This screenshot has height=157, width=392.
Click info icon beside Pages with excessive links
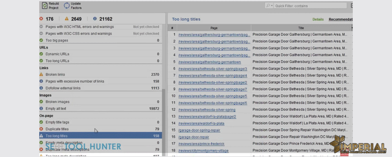[x=41, y=81]
